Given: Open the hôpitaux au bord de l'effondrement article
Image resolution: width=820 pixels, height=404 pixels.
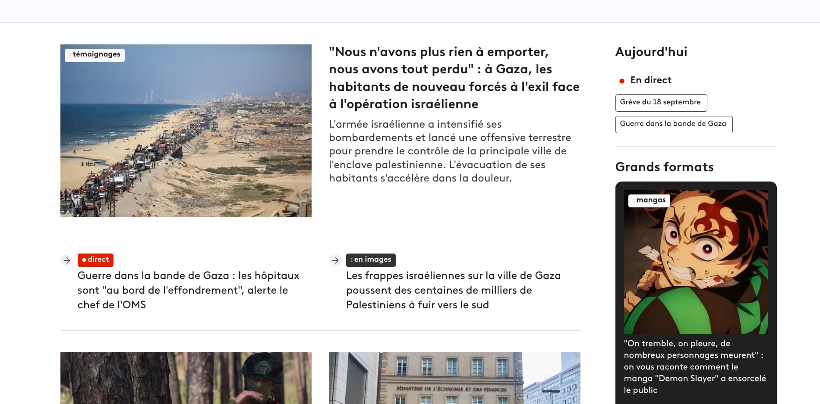Looking at the screenshot, I should point(189,290).
